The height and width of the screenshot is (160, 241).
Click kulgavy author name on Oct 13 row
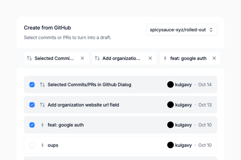pos(183,105)
